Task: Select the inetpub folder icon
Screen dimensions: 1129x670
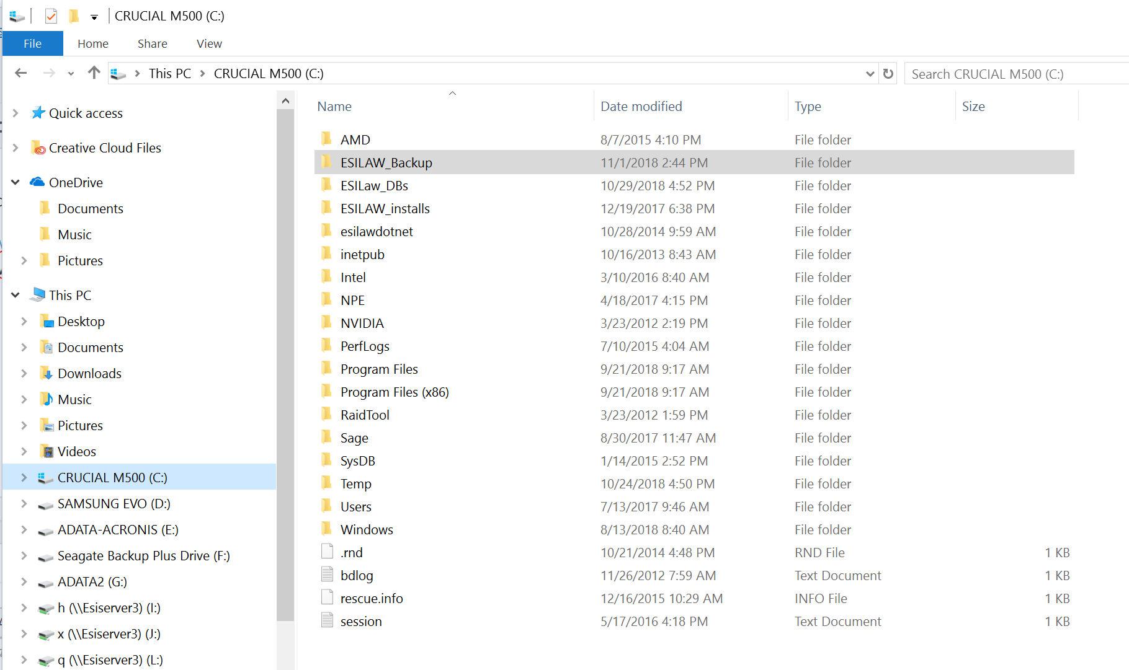Action: 327,253
